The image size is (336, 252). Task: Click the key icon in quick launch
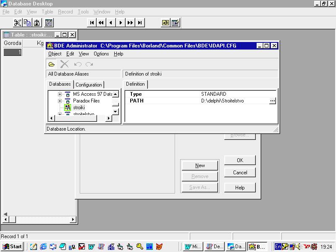click(140, 247)
